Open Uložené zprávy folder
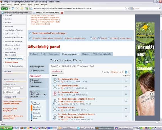162x130 pixels. [x=37, y=70]
